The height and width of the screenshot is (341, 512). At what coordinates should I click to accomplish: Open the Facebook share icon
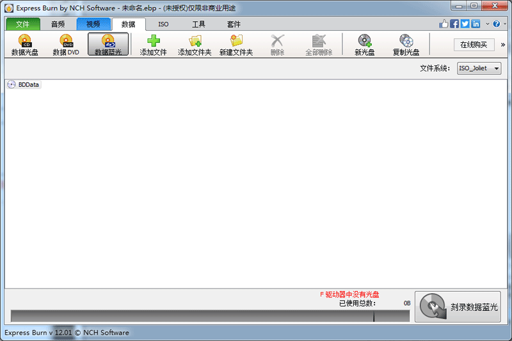(x=454, y=24)
